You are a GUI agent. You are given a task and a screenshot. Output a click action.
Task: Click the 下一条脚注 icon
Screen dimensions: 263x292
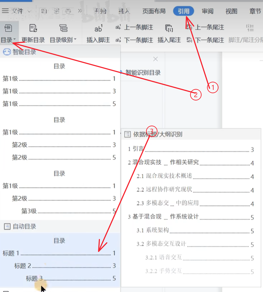[118, 40]
